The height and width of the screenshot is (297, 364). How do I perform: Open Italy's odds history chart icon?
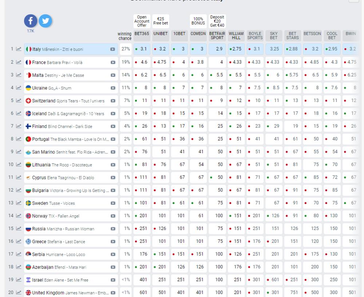[19, 49]
